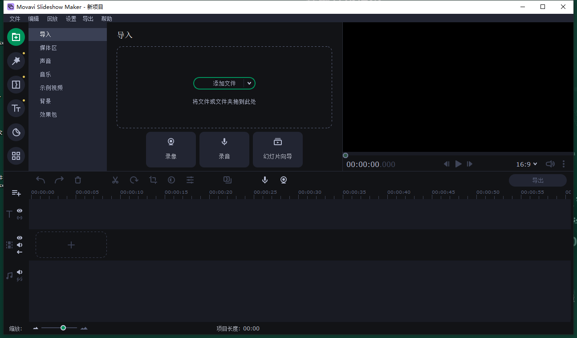Mute the audio track speaker

(20, 272)
